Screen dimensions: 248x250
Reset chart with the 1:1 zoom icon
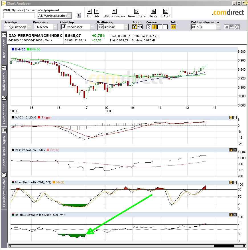coord(140,26)
